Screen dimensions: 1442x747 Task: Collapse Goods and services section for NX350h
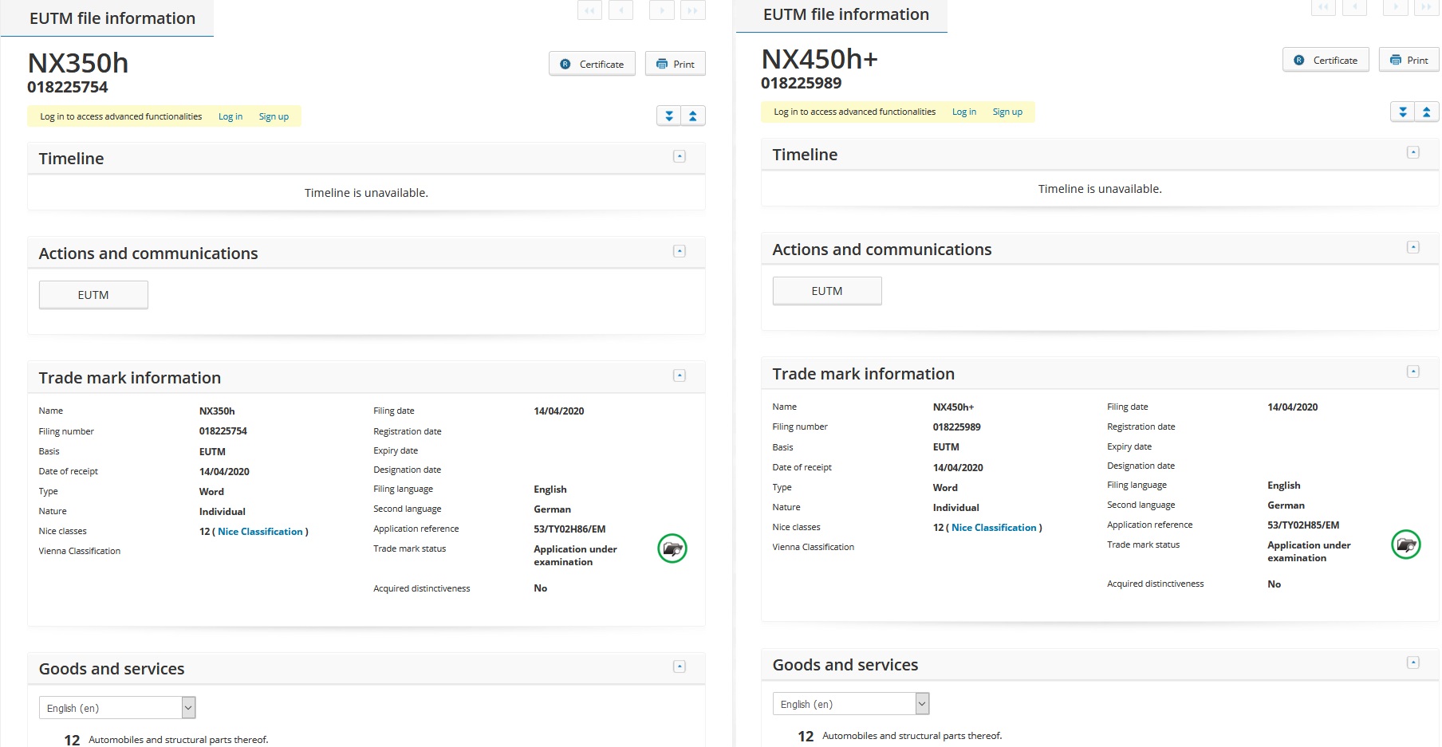click(680, 666)
